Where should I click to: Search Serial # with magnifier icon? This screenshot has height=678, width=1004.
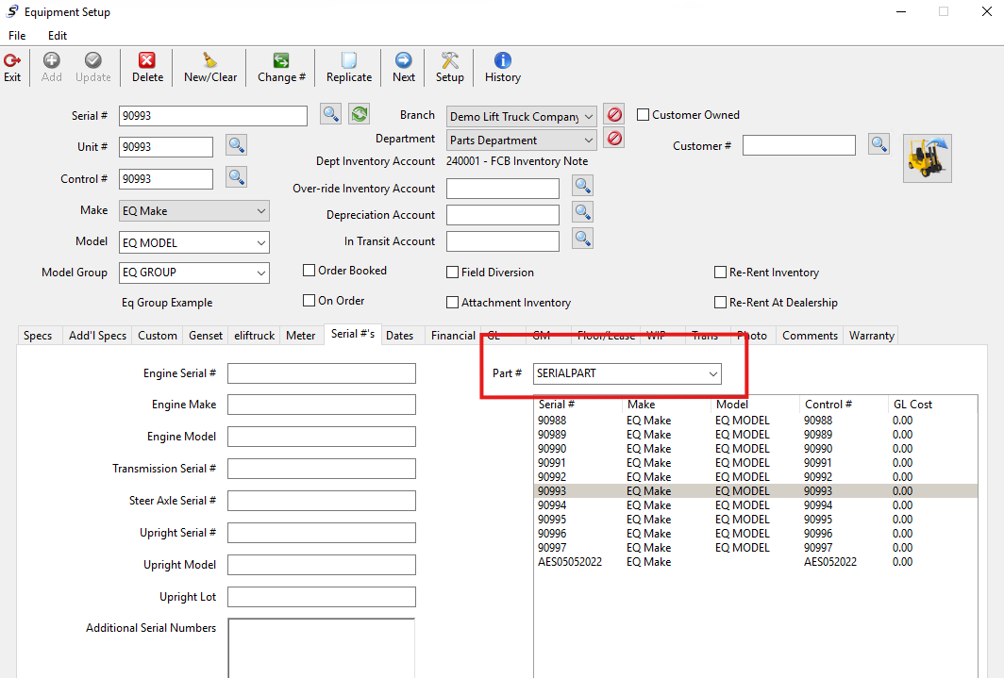330,114
